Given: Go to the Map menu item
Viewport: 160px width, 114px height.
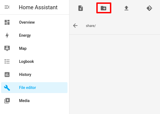Looking at the screenshot, I should click(34, 48).
